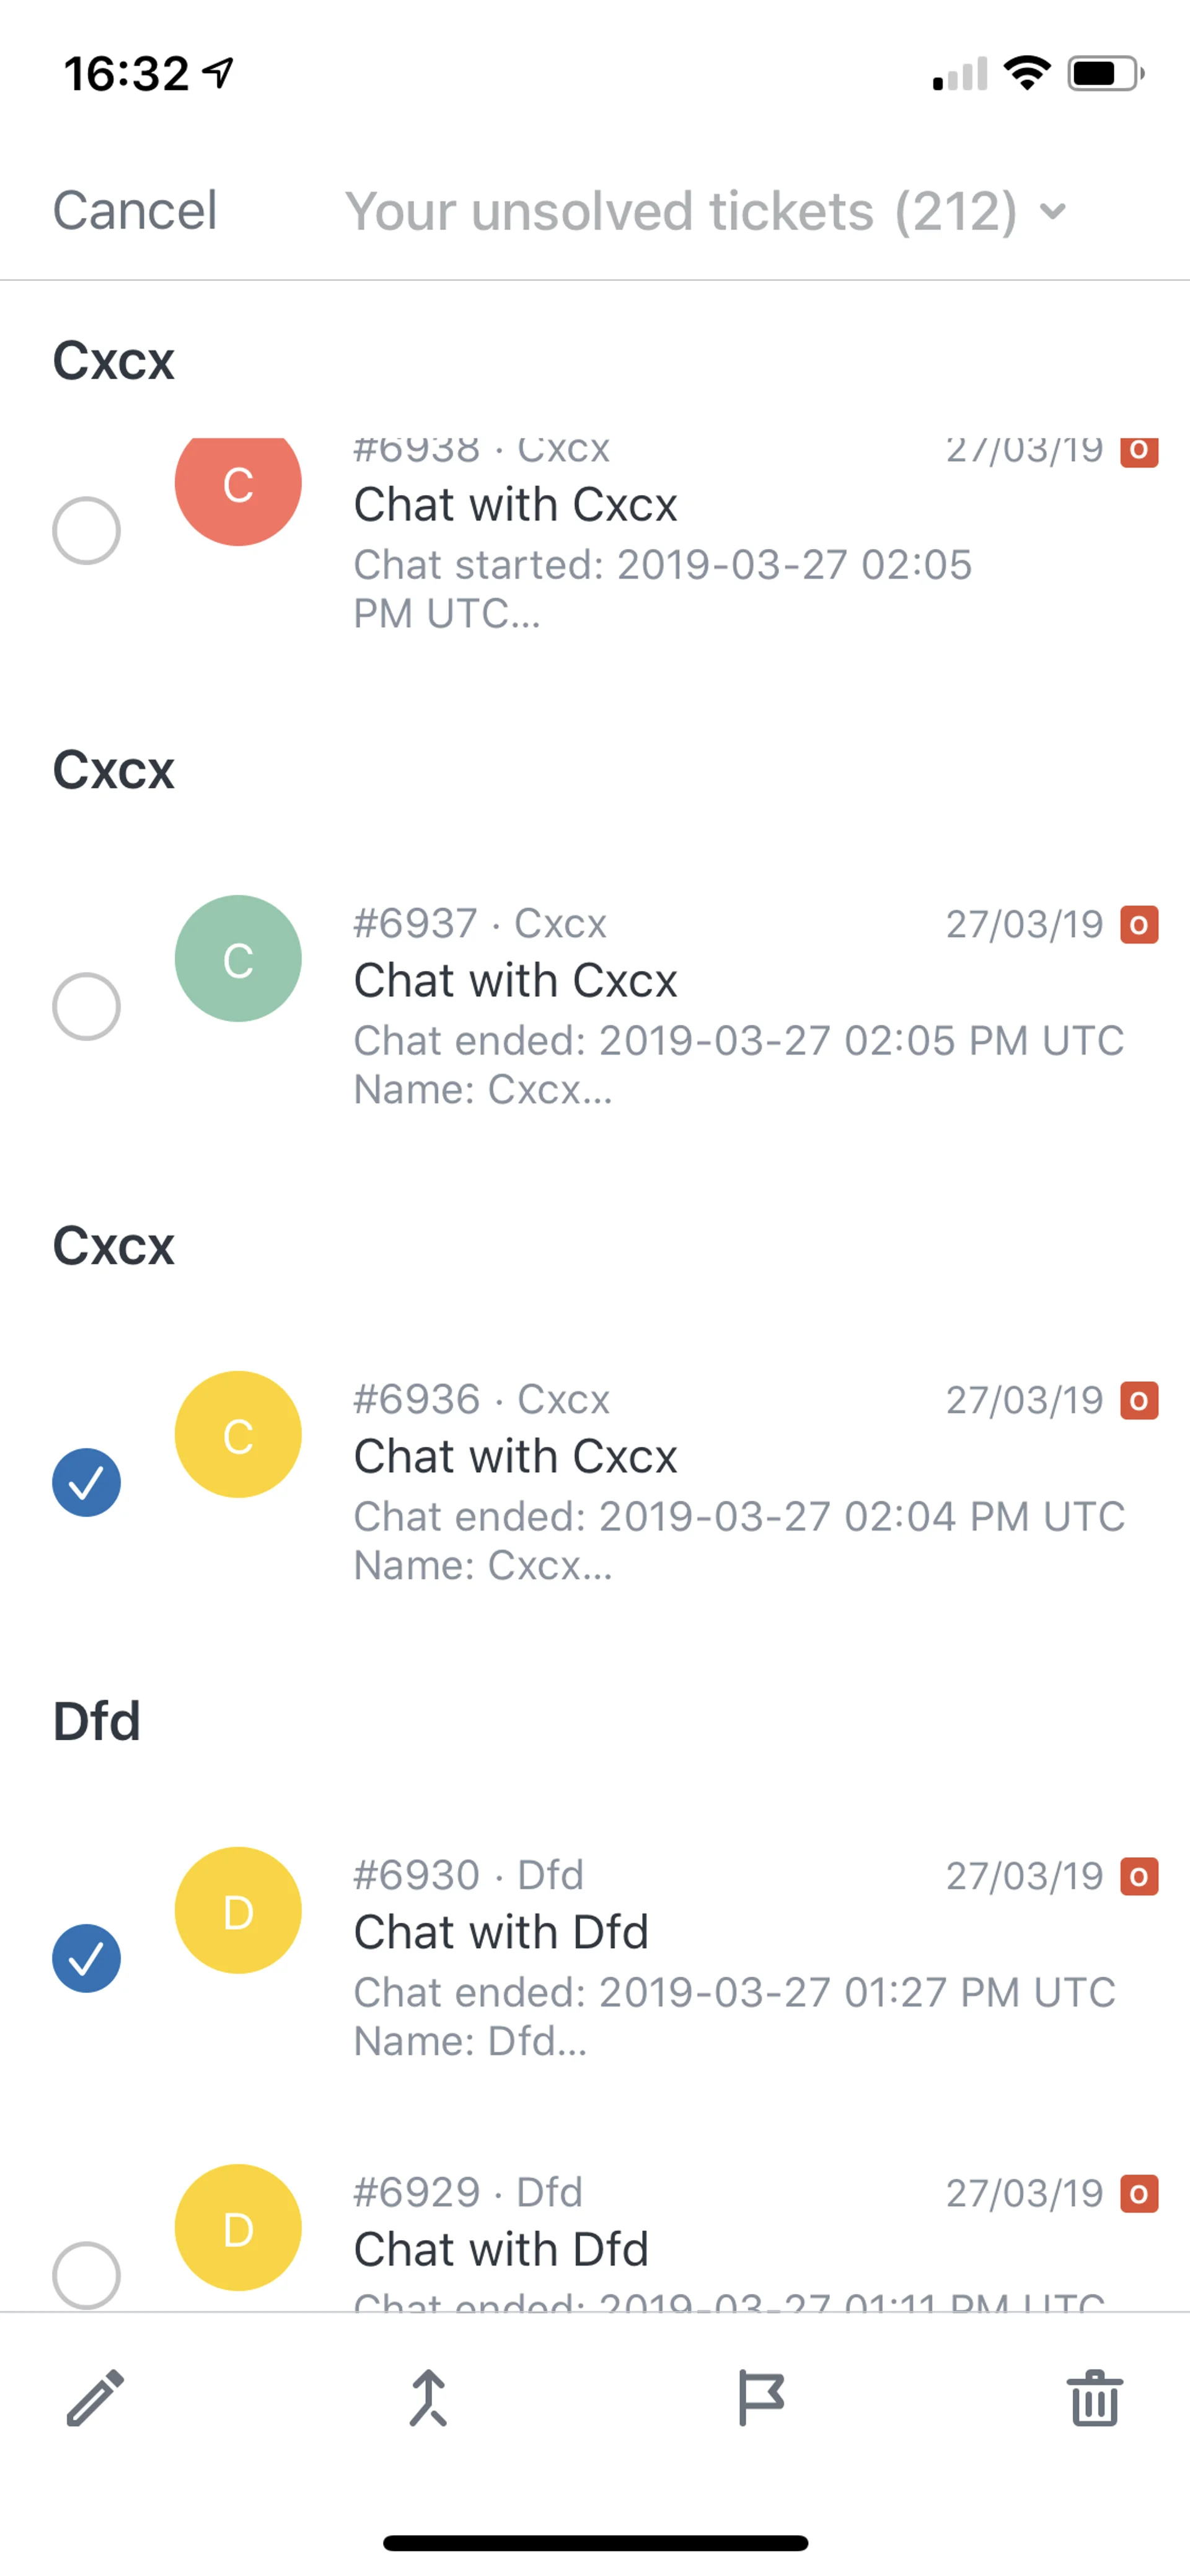Deselect the checked ticket #6936
Image resolution: width=1190 pixels, height=2576 pixels.
87,1482
